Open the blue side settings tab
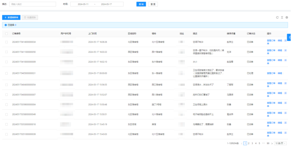291x148 pixels. point(289,37)
